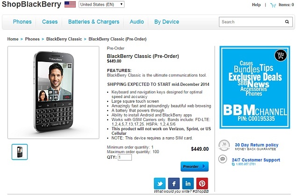297x196 pixels.
Task: Open the shopping cart icon
Action: coord(273,5)
